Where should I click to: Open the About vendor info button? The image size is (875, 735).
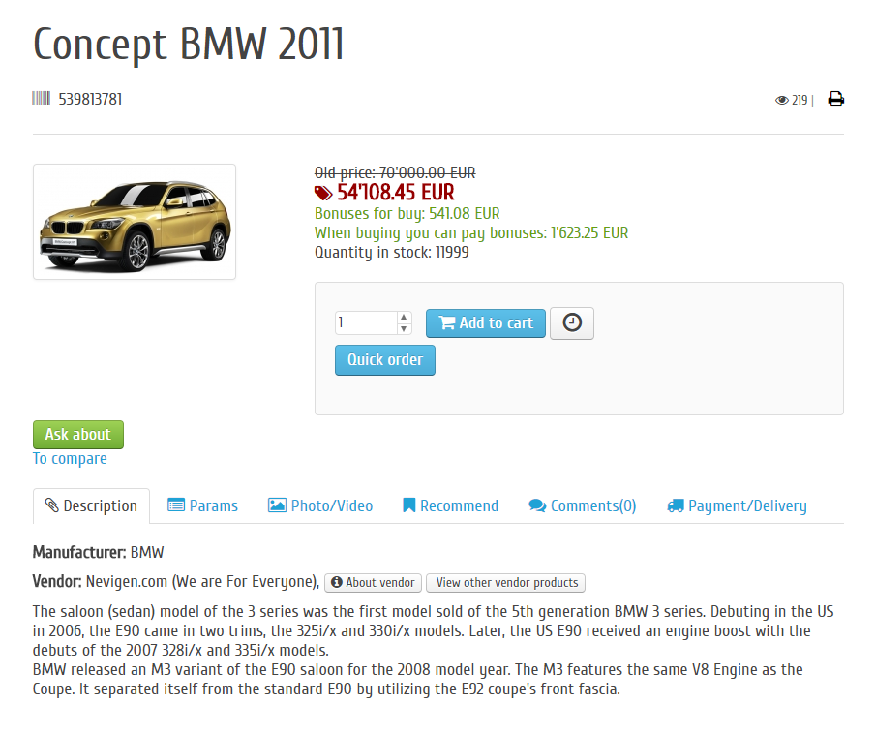coord(373,583)
